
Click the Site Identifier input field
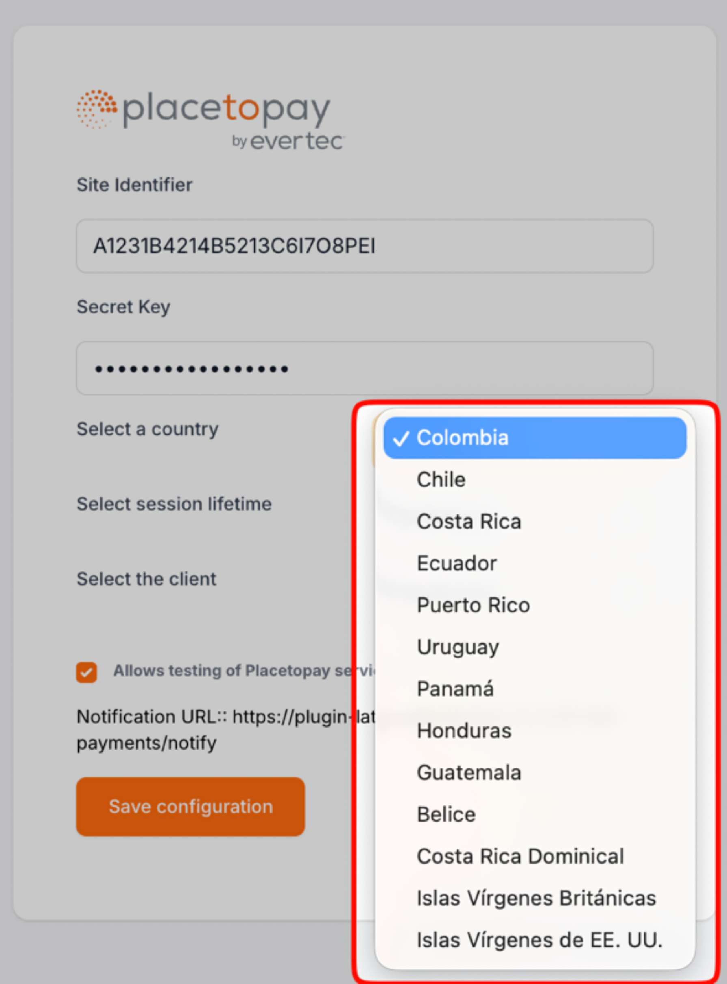pyautogui.click(x=365, y=246)
